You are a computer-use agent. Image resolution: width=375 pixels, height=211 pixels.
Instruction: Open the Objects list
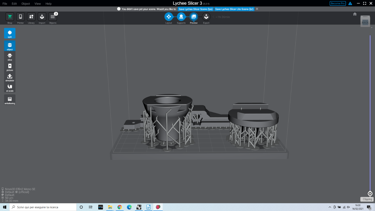pyautogui.click(x=53, y=17)
